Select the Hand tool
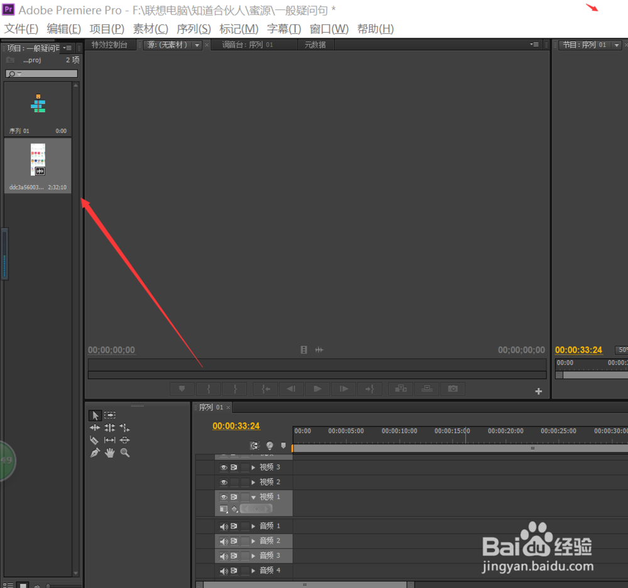 [x=110, y=452]
